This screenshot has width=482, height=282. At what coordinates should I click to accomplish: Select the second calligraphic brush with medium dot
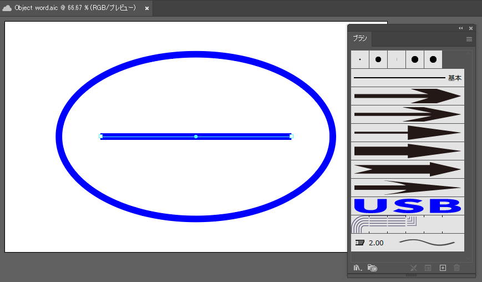pos(378,59)
